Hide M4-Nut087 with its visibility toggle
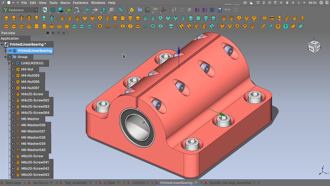This screenshot has height=186, width=330. click(13, 88)
